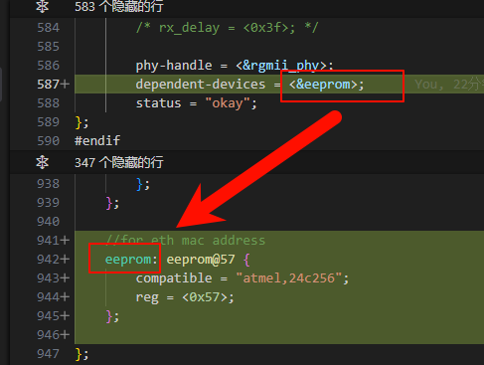
Task: Select line number 938
Action: (x=49, y=184)
